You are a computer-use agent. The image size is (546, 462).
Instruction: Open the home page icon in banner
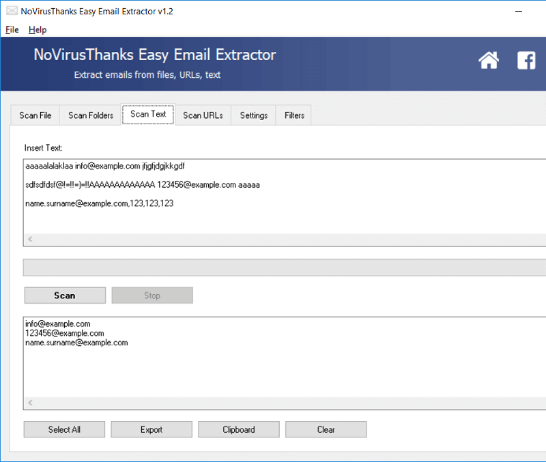pos(489,60)
